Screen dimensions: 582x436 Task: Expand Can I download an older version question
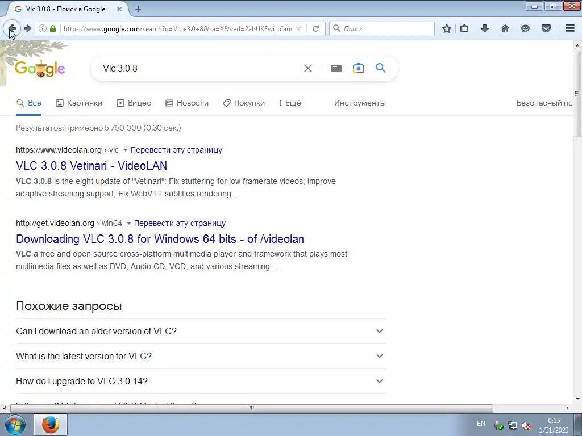[x=201, y=331]
